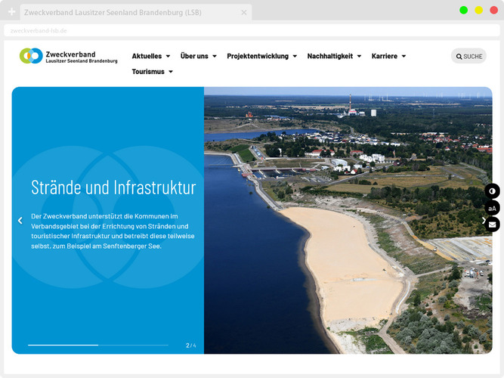Viewport: 504px width, 378px height.
Task: Click the font size aA icon
Action: (492, 208)
